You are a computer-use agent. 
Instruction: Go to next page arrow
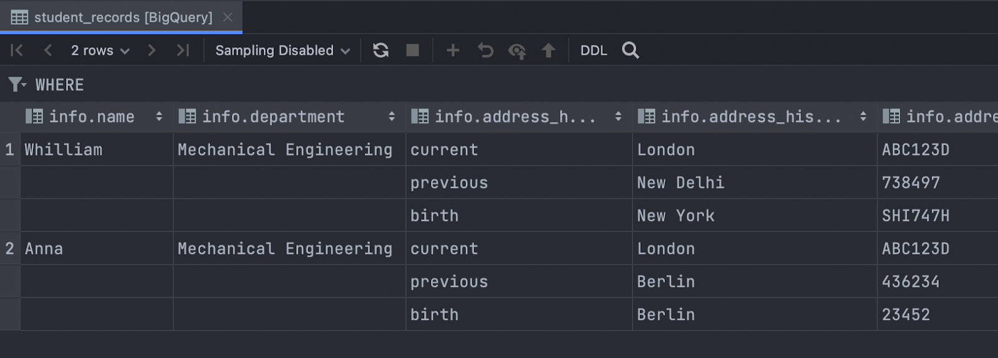(152, 50)
